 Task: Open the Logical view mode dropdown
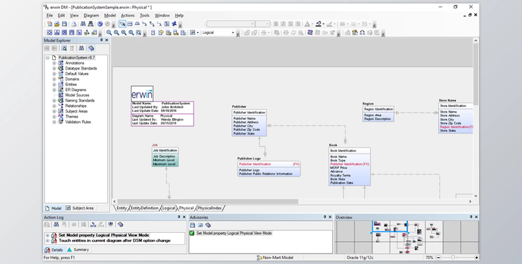pos(233,33)
